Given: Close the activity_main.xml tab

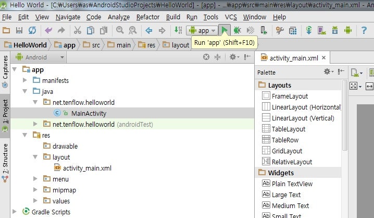Looking at the screenshot, I should [323, 57].
